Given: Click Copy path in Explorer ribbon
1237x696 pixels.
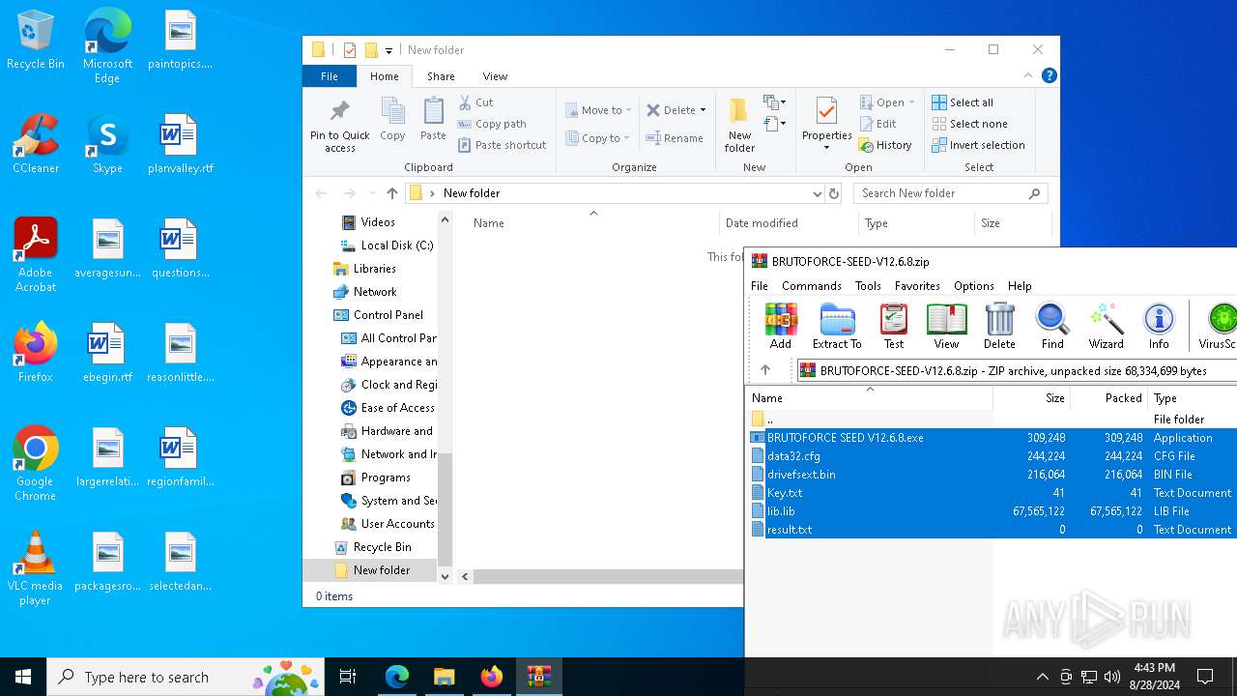Looking at the screenshot, I should pyautogui.click(x=492, y=124).
